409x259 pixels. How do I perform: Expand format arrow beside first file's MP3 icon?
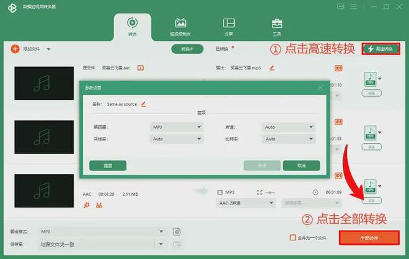coord(380,79)
